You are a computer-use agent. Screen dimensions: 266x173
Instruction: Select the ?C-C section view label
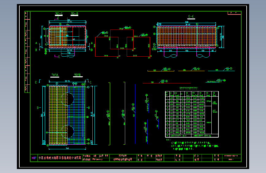(59, 14)
